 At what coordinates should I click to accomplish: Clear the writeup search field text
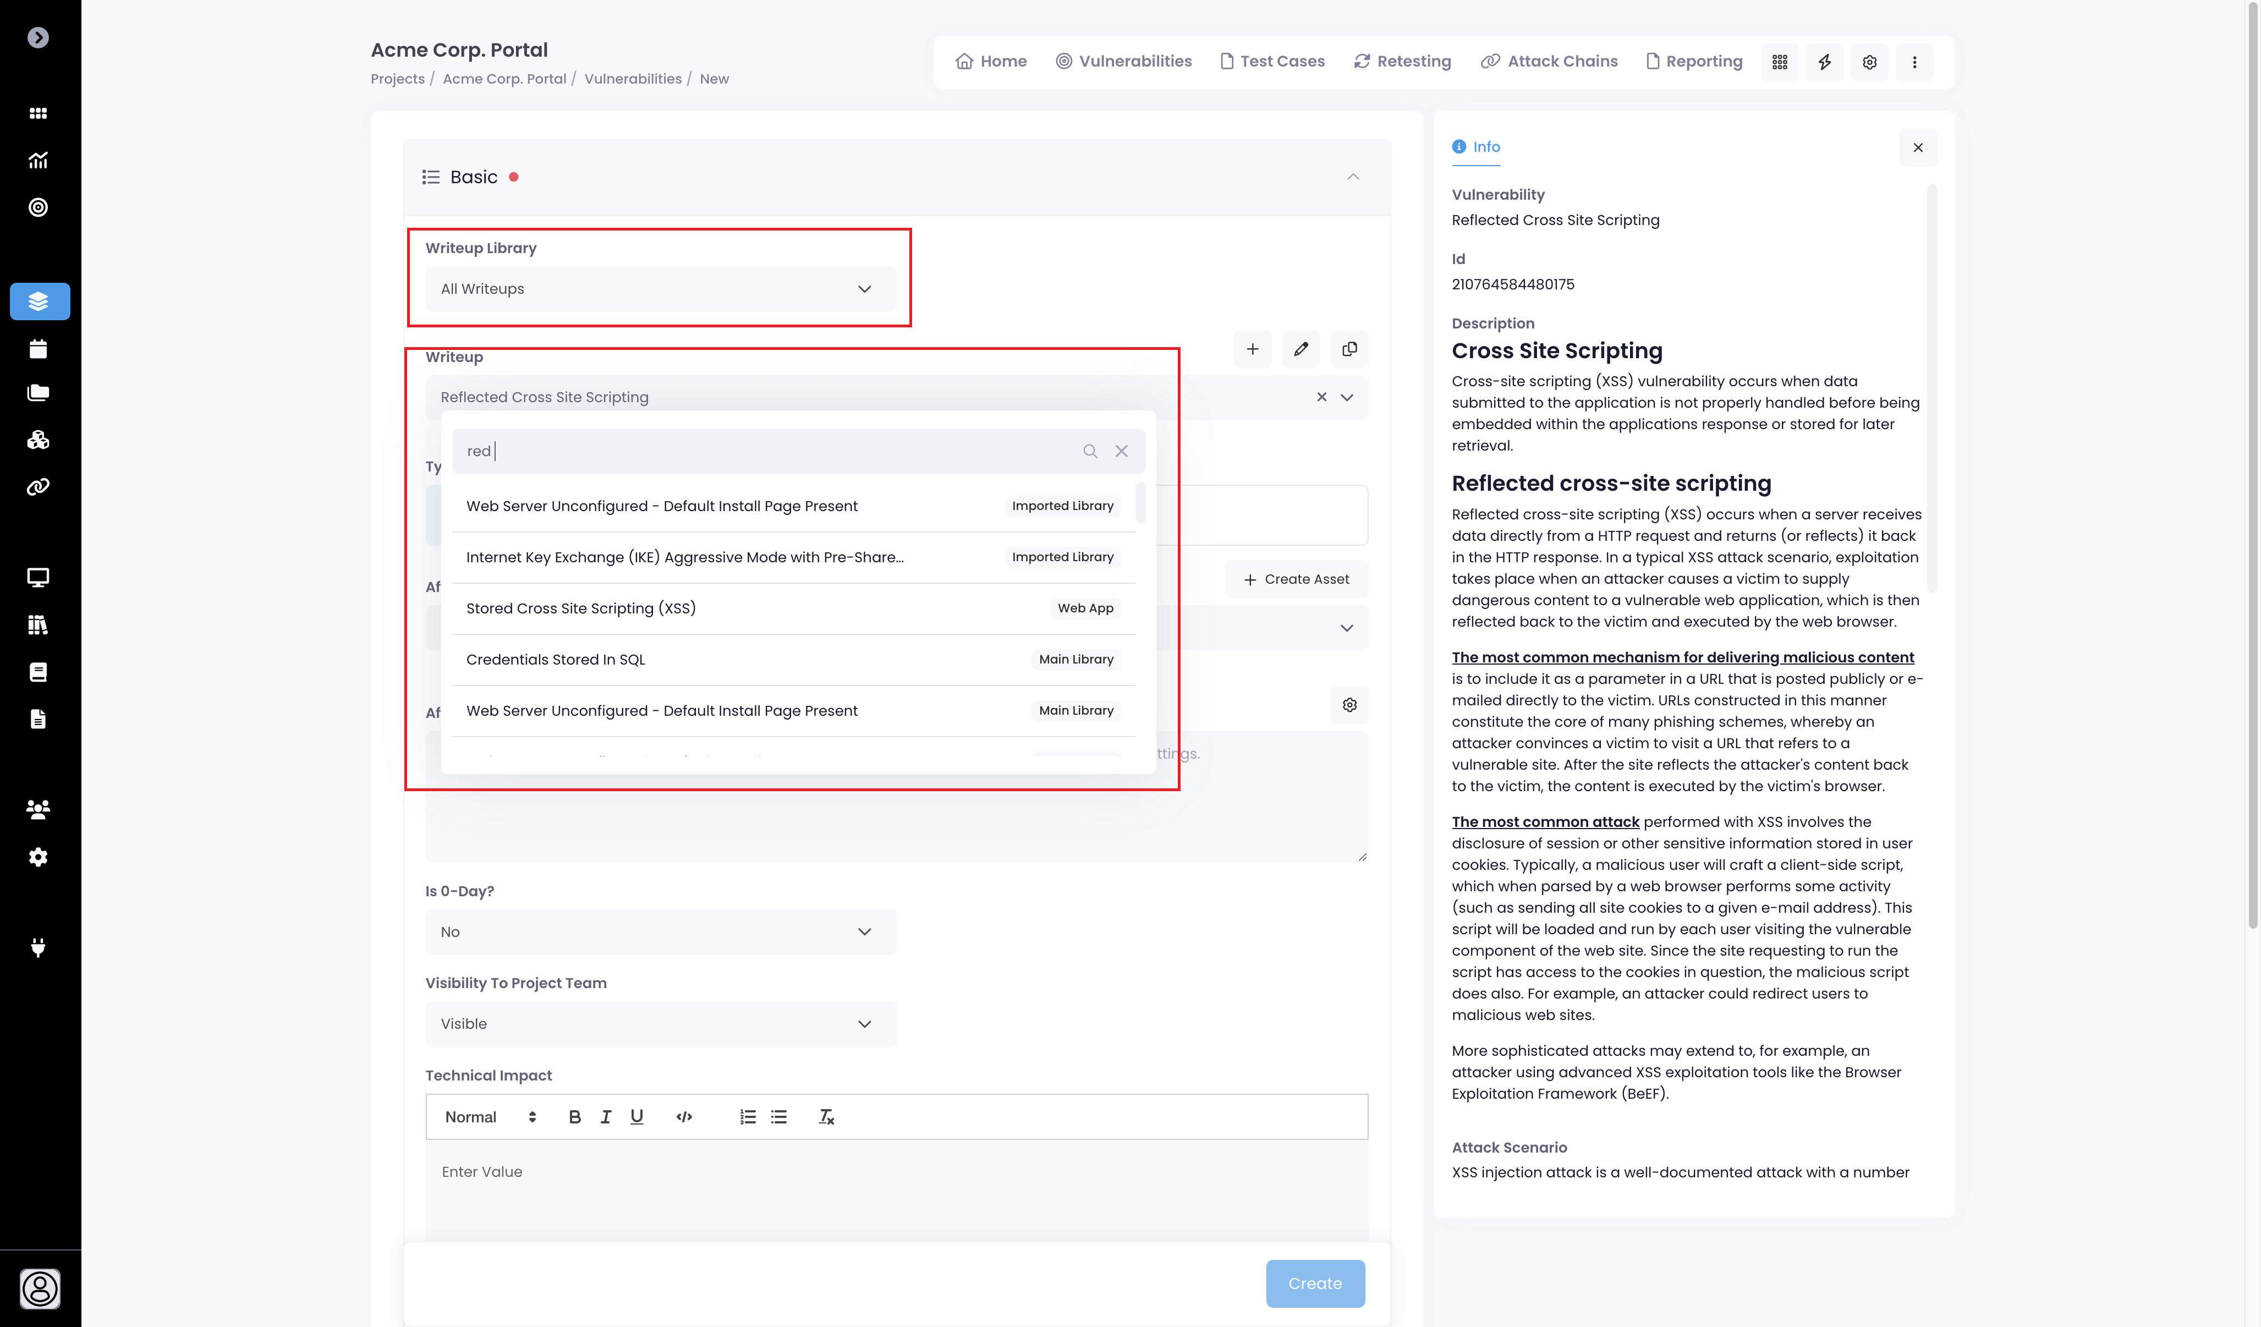coord(1121,451)
